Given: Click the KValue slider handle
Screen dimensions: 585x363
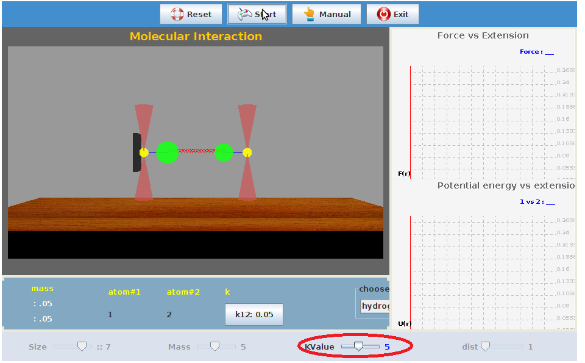Looking at the screenshot, I should pos(359,347).
